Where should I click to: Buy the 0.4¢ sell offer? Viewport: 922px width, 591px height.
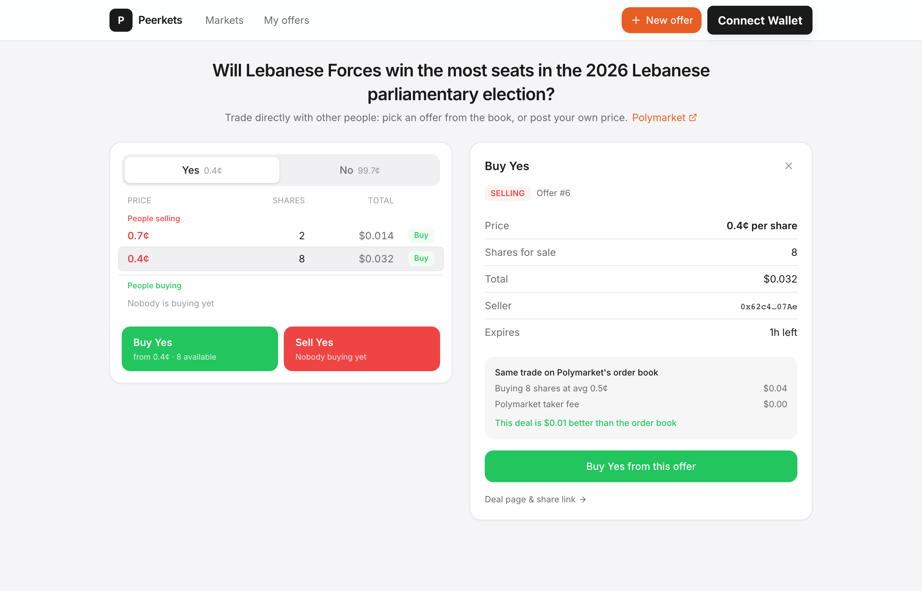coord(421,258)
